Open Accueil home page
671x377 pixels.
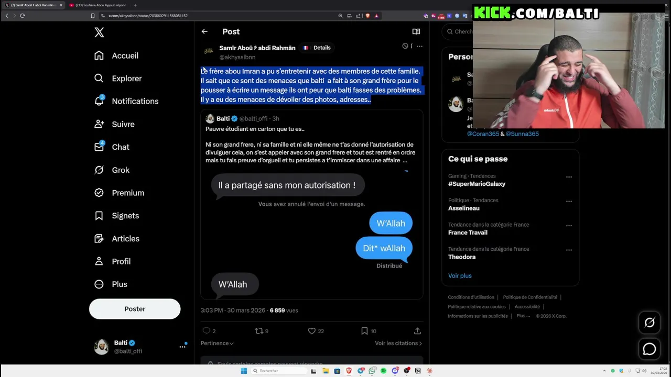[x=116, y=56]
